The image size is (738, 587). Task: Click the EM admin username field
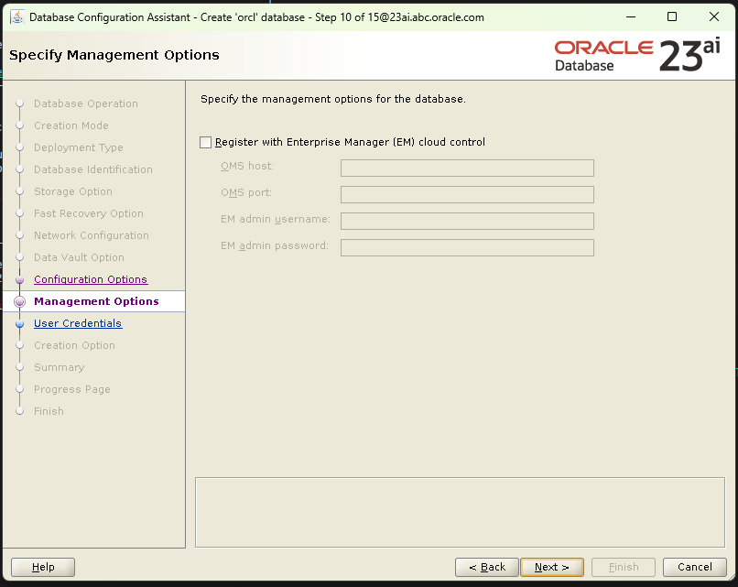tap(467, 221)
